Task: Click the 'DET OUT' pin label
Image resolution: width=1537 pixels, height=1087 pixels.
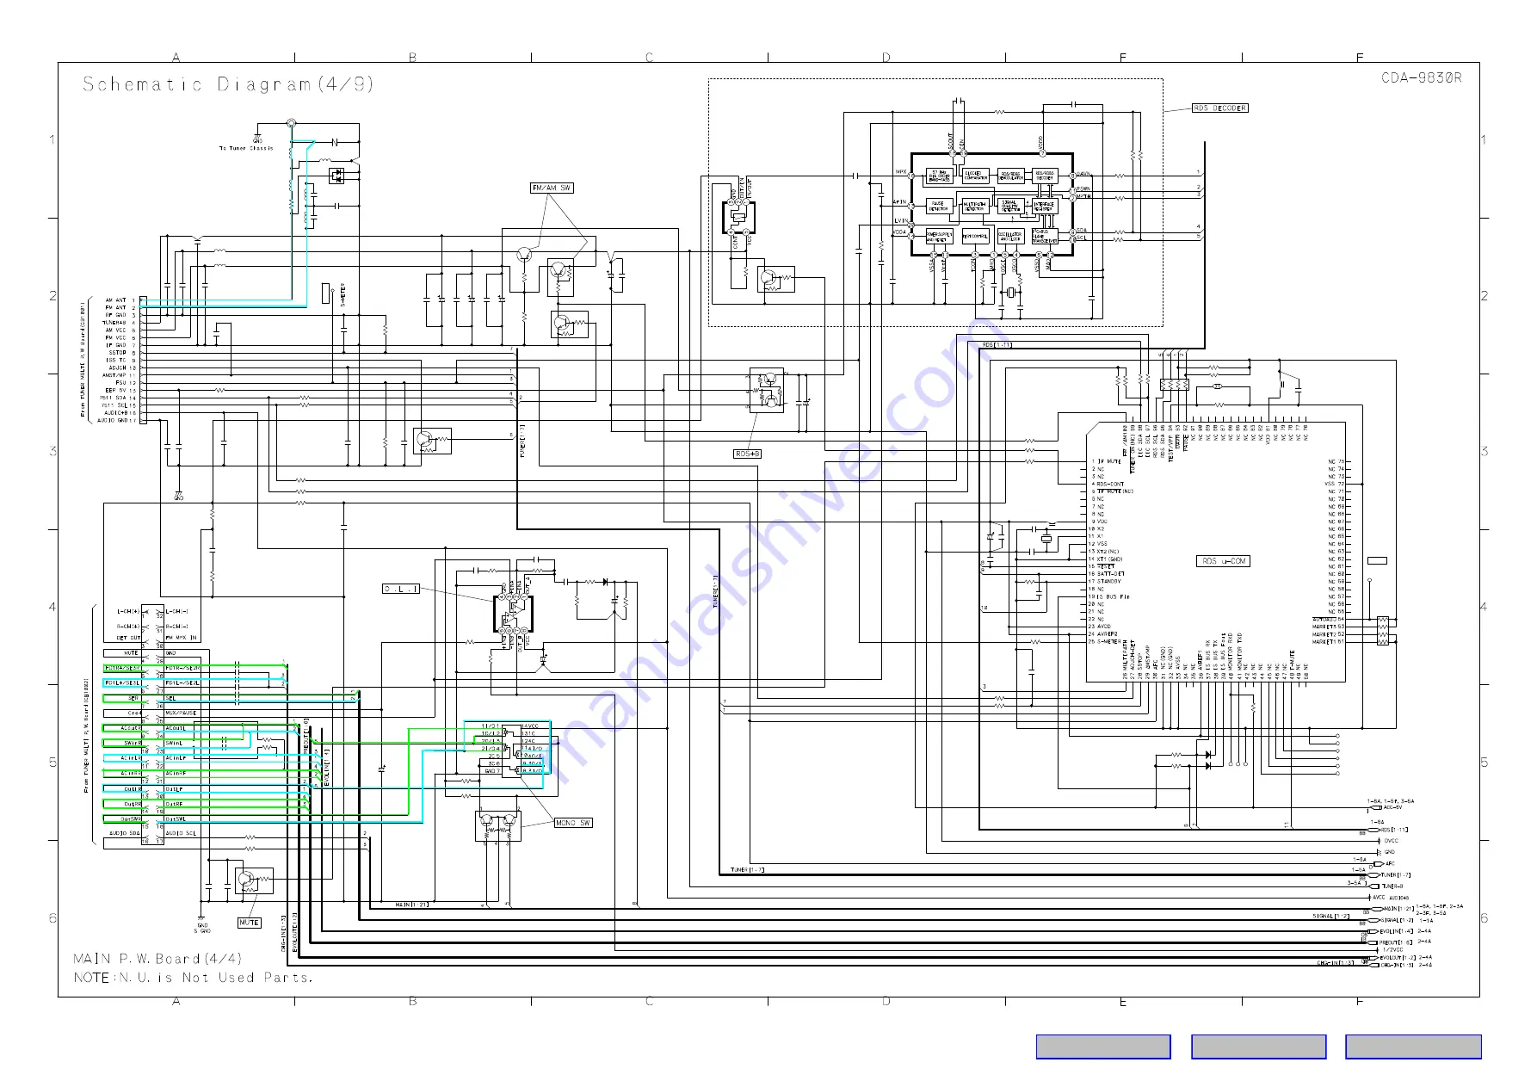Action: point(128,638)
